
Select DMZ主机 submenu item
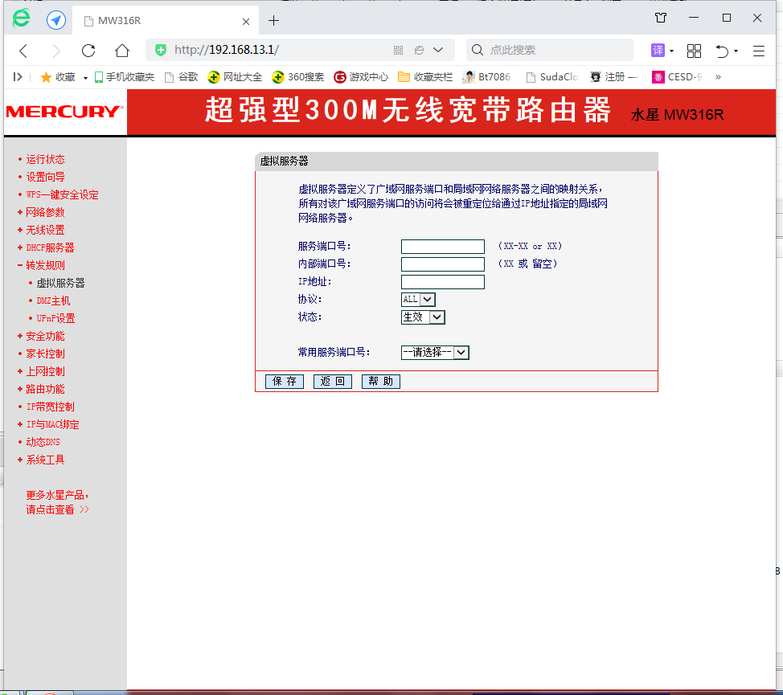pos(53,300)
